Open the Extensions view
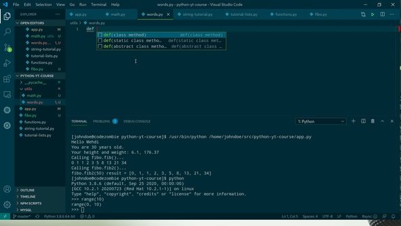Viewport: 401px width, 226px height. pos(7,78)
